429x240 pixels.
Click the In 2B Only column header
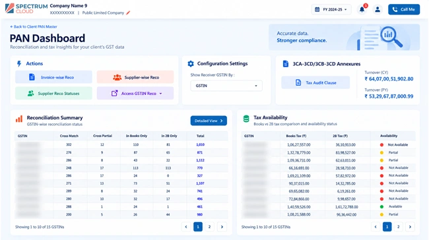click(x=169, y=136)
